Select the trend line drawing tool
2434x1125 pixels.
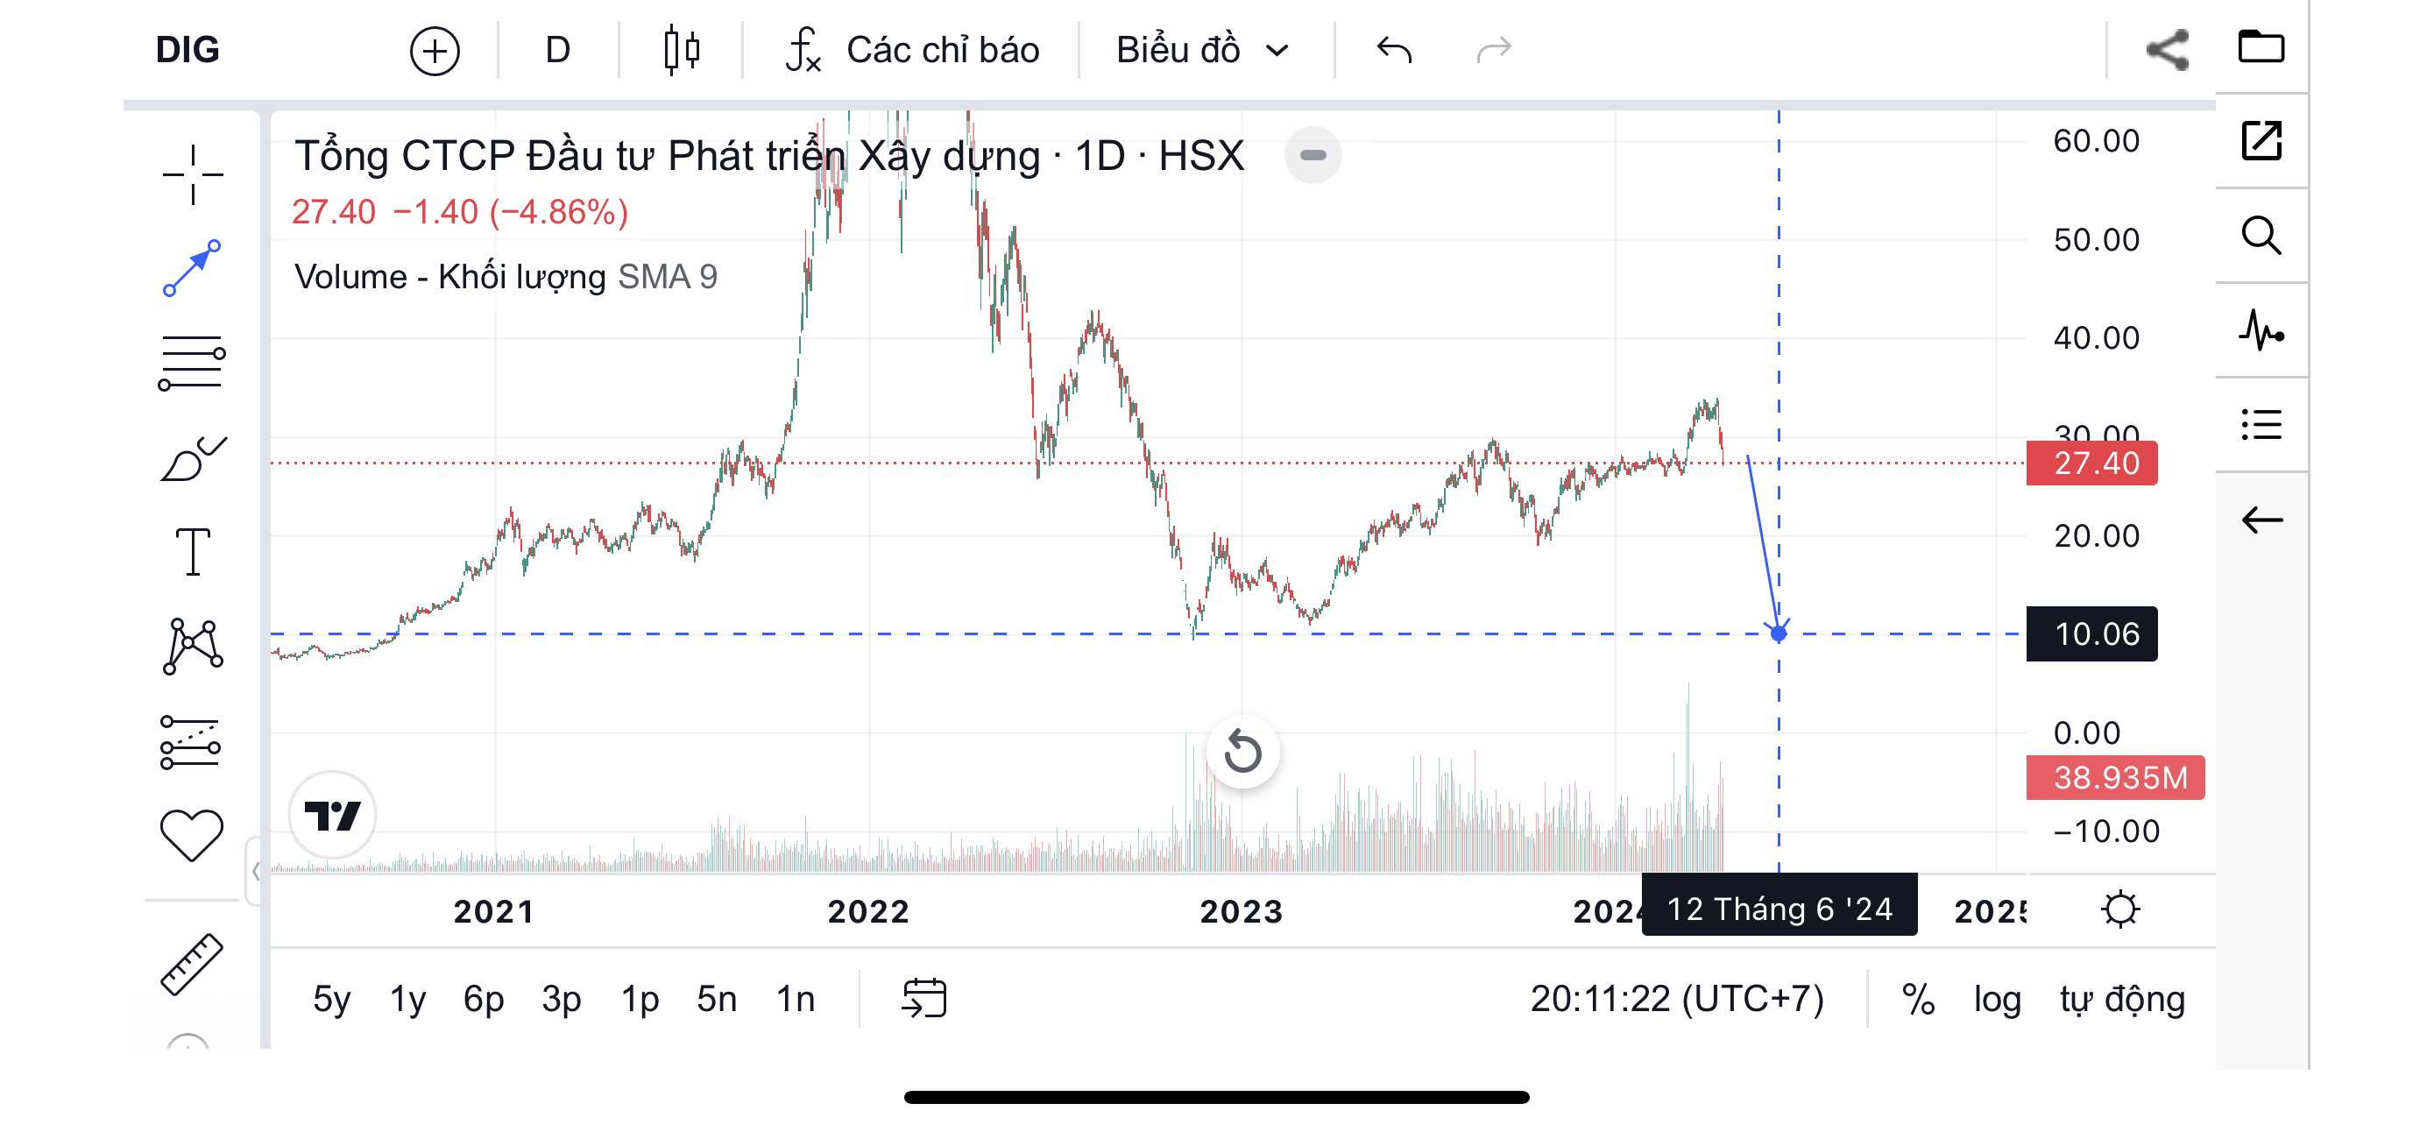[x=193, y=268]
